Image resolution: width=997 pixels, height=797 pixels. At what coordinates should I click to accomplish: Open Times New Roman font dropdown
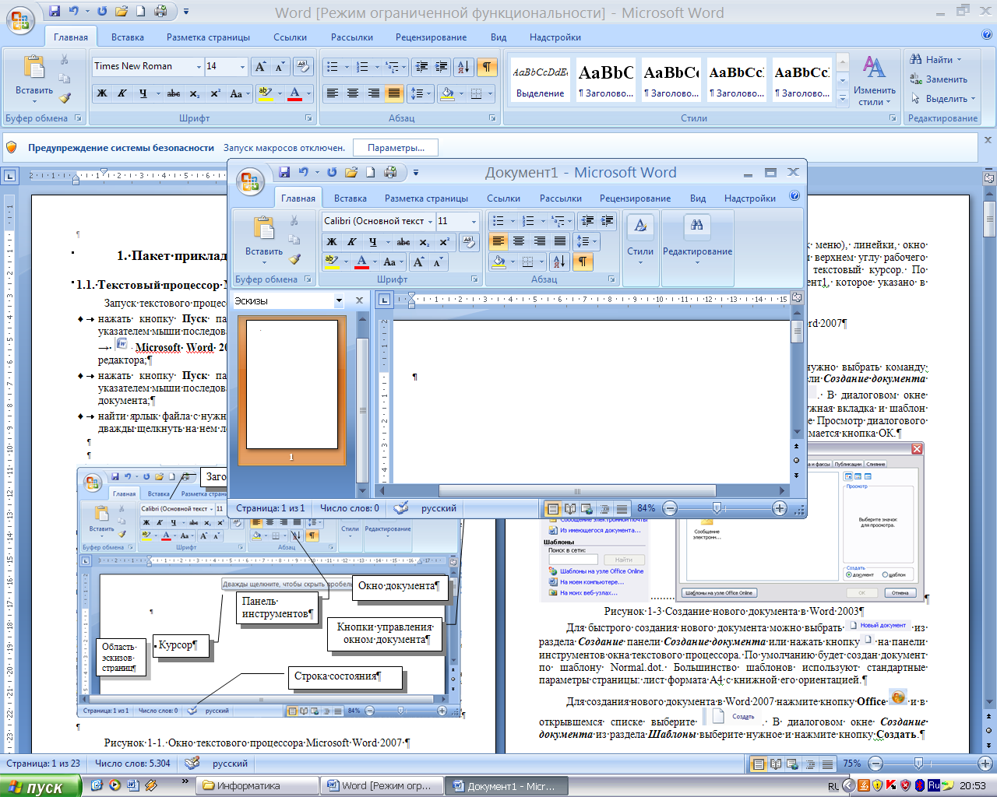coord(199,67)
